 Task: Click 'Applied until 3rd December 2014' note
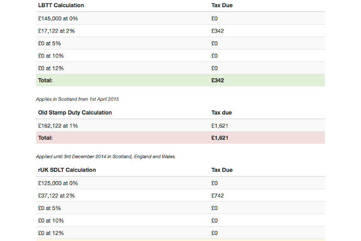pyautogui.click(x=106, y=157)
